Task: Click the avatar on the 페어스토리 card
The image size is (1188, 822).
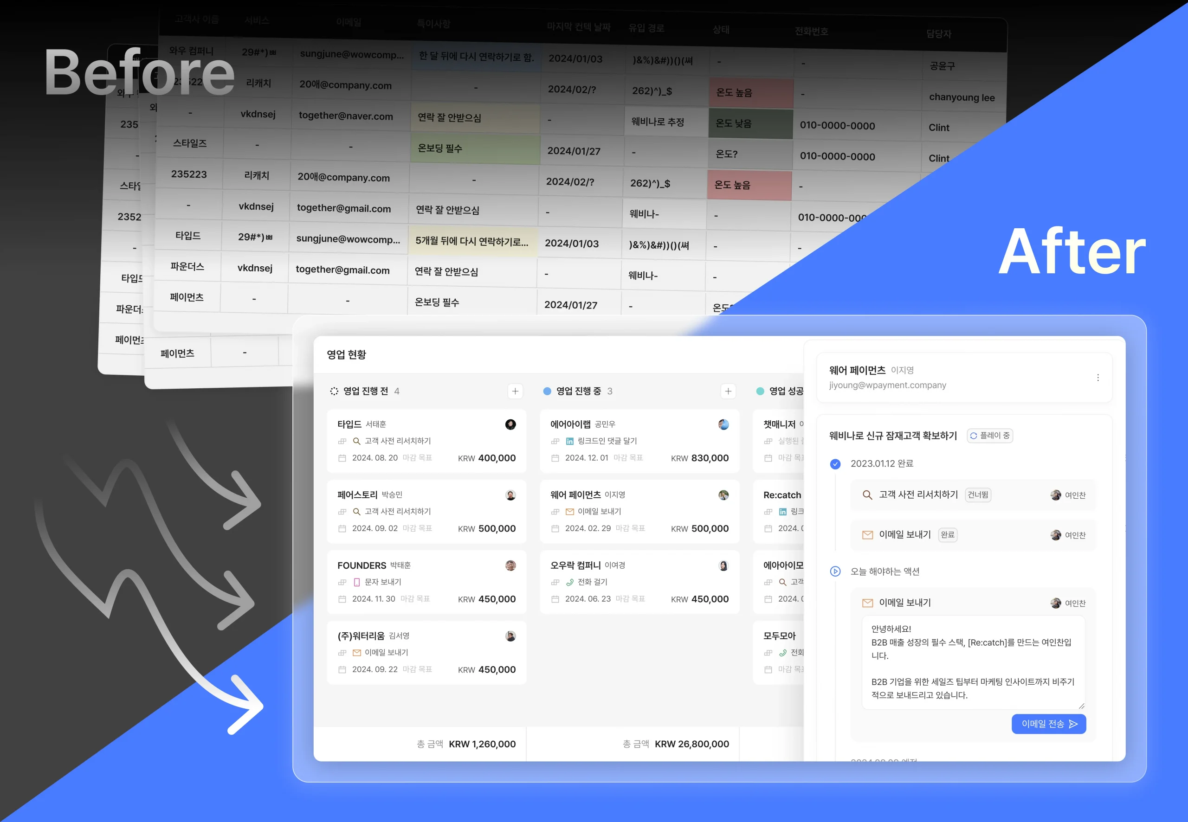Action: click(x=510, y=495)
